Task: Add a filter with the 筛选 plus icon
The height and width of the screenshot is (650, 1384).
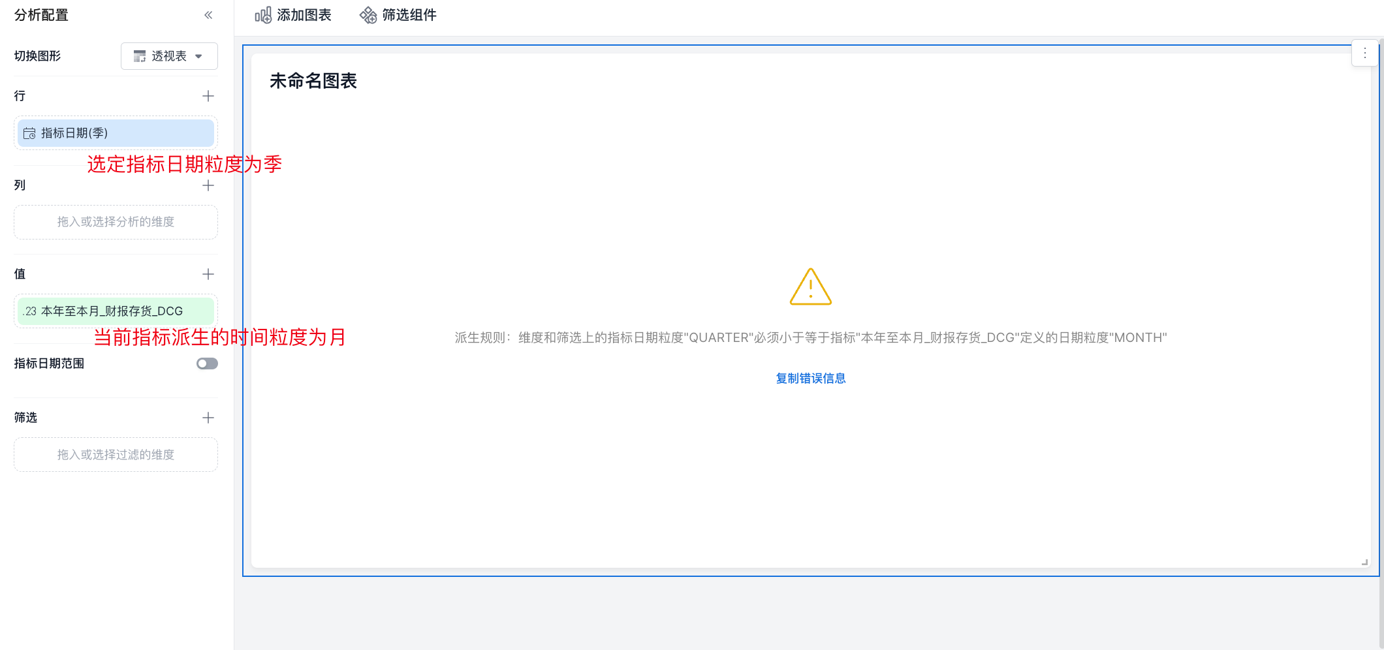Action: [208, 418]
